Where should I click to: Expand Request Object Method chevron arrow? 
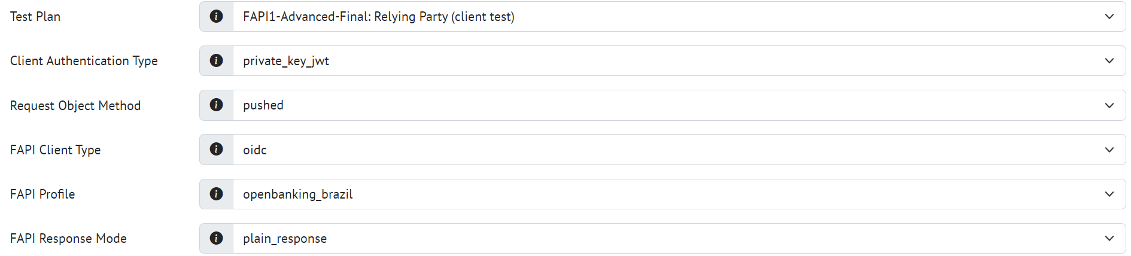[x=1109, y=105]
